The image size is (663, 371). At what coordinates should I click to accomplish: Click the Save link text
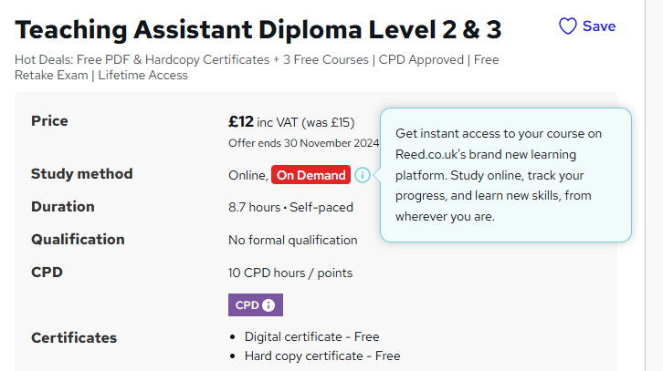599,26
